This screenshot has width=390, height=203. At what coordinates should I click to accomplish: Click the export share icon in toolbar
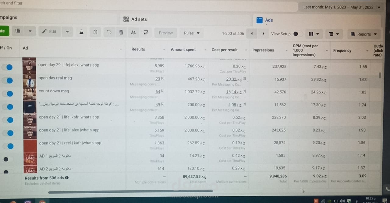146,33
